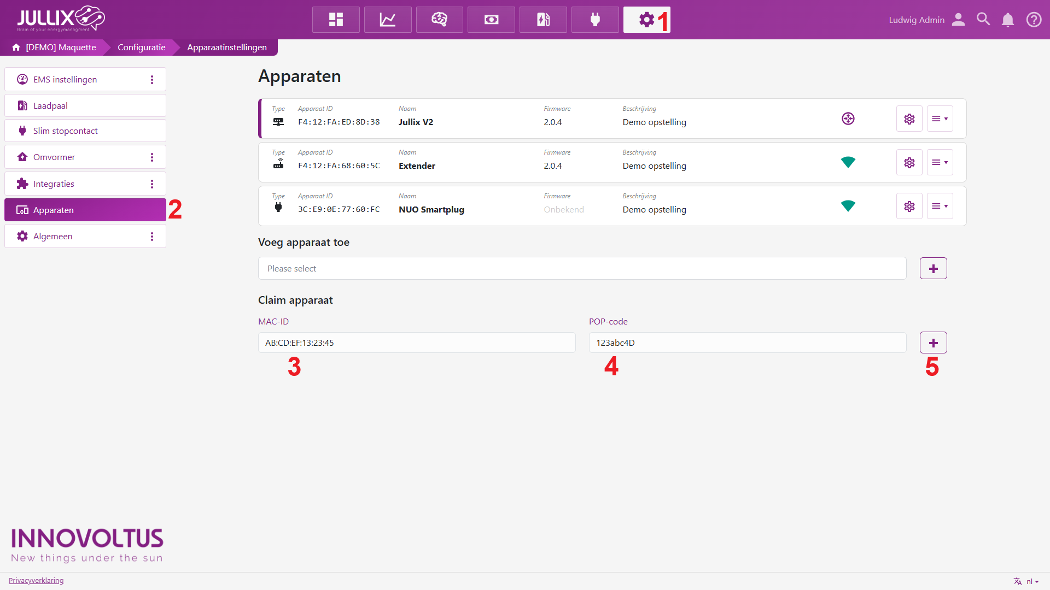
Task: Open settings gear for Jullix V2 device
Action: [909, 119]
